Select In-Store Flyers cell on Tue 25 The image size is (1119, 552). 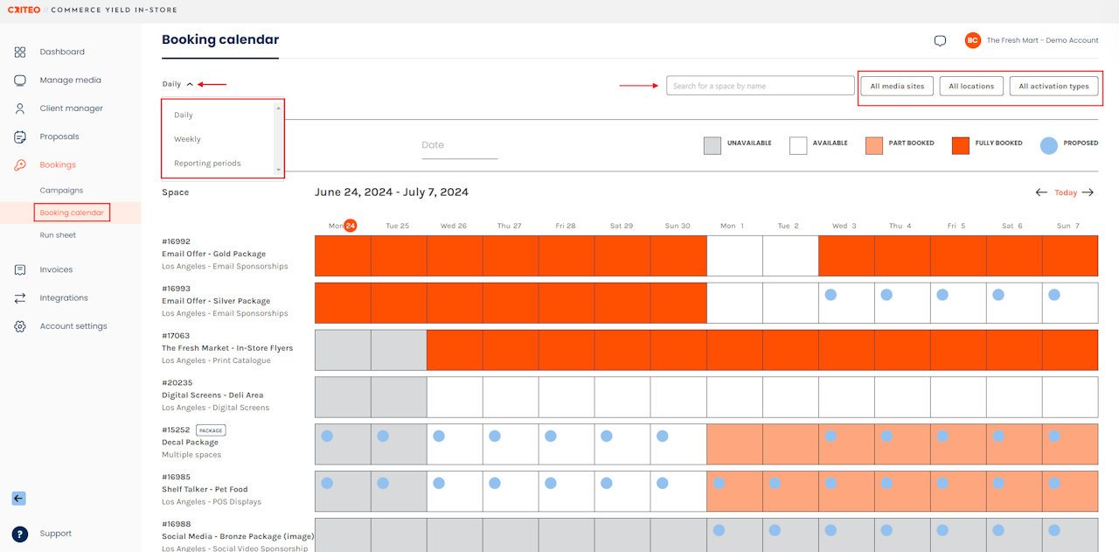coord(399,350)
